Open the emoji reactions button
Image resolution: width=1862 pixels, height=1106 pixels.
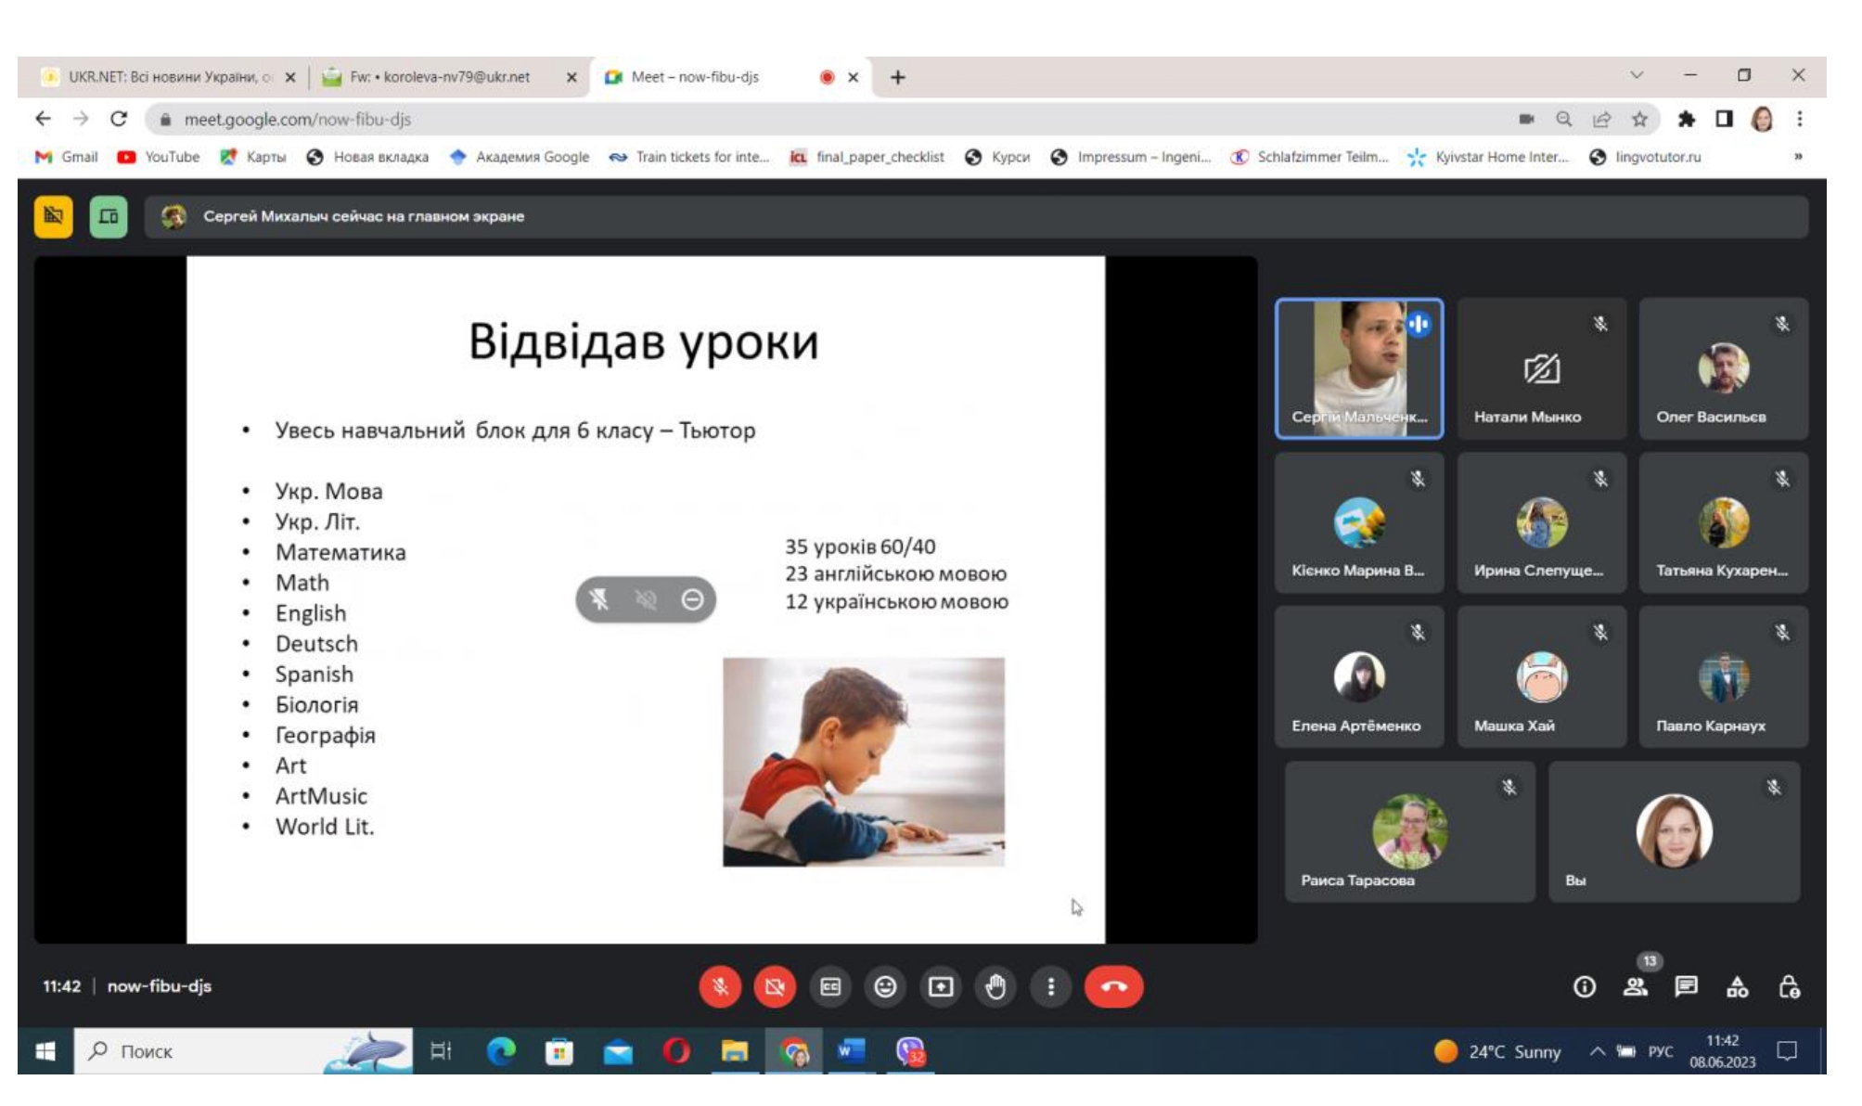click(x=885, y=986)
